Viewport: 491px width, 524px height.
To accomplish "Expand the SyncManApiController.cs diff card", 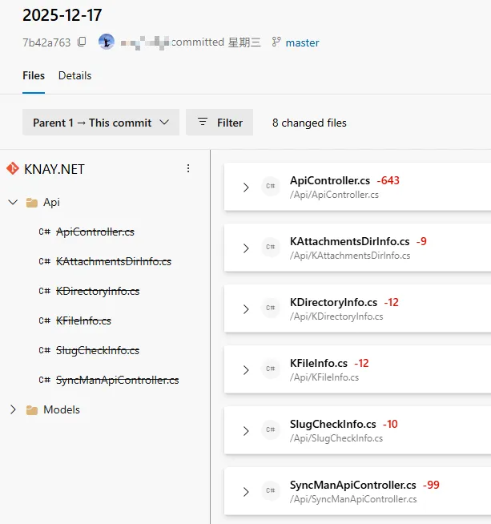I will pyautogui.click(x=246, y=491).
